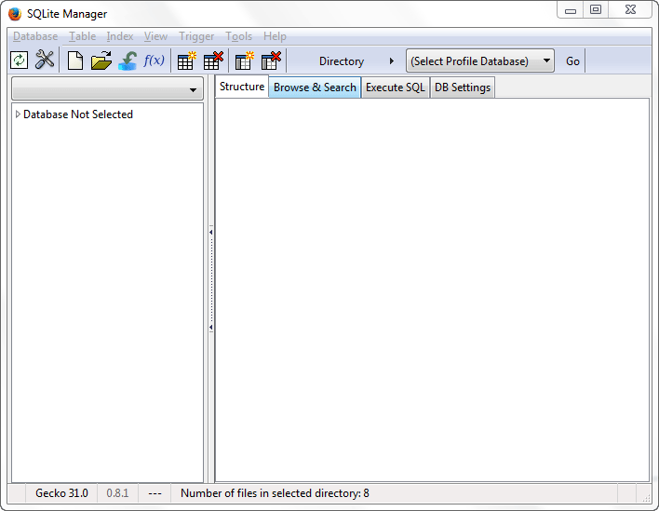Click the Drop Table icon
The image size is (659, 511).
[x=213, y=61]
